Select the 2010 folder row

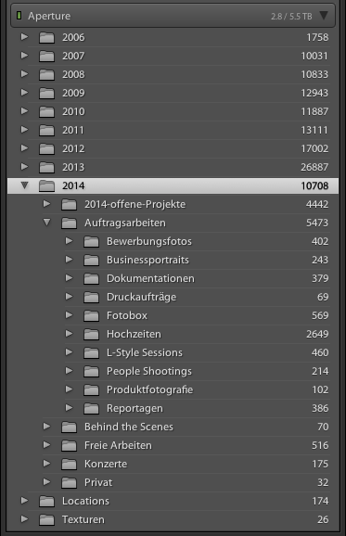point(173,111)
